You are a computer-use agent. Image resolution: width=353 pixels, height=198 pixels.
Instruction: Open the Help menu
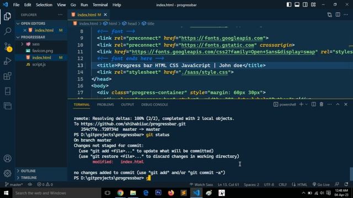pyautogui.click(x=116, y=5)
